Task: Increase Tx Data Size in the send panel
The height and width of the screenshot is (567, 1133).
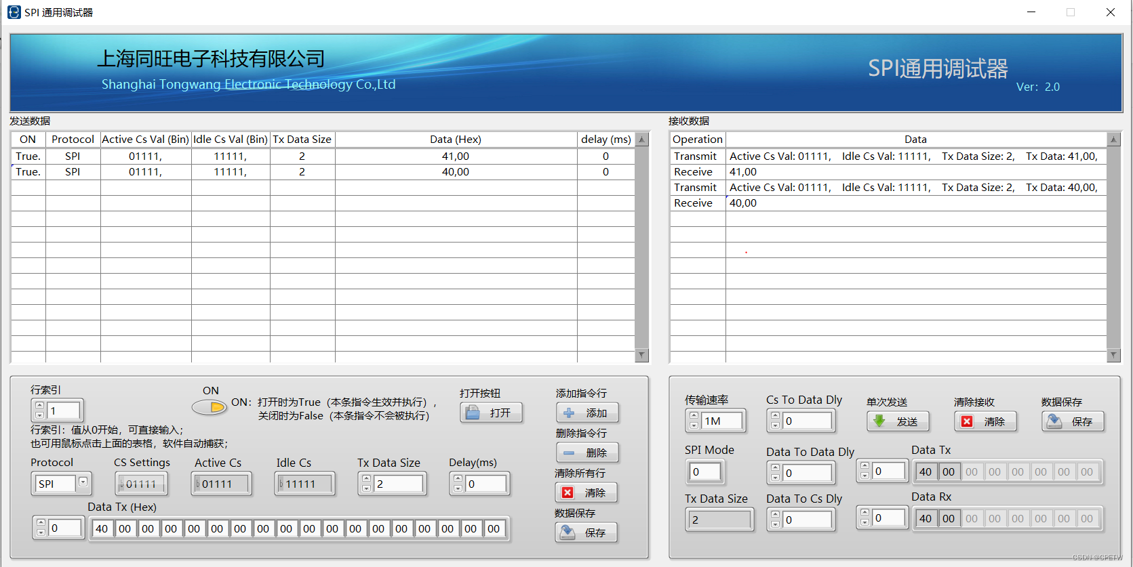Action: coord(366,480)
